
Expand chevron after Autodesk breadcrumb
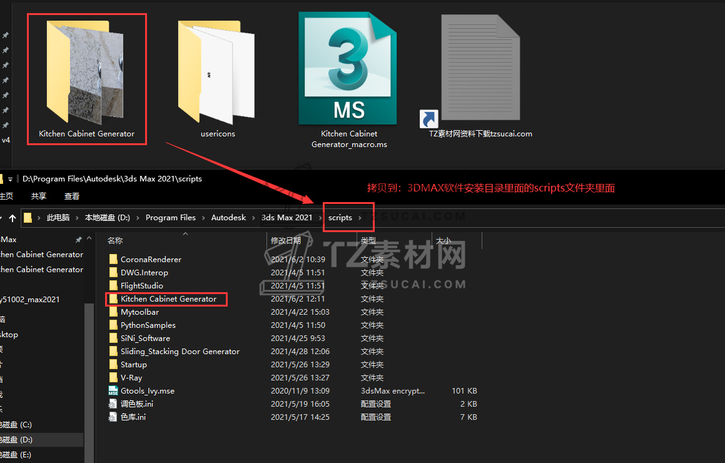(253, 218)
